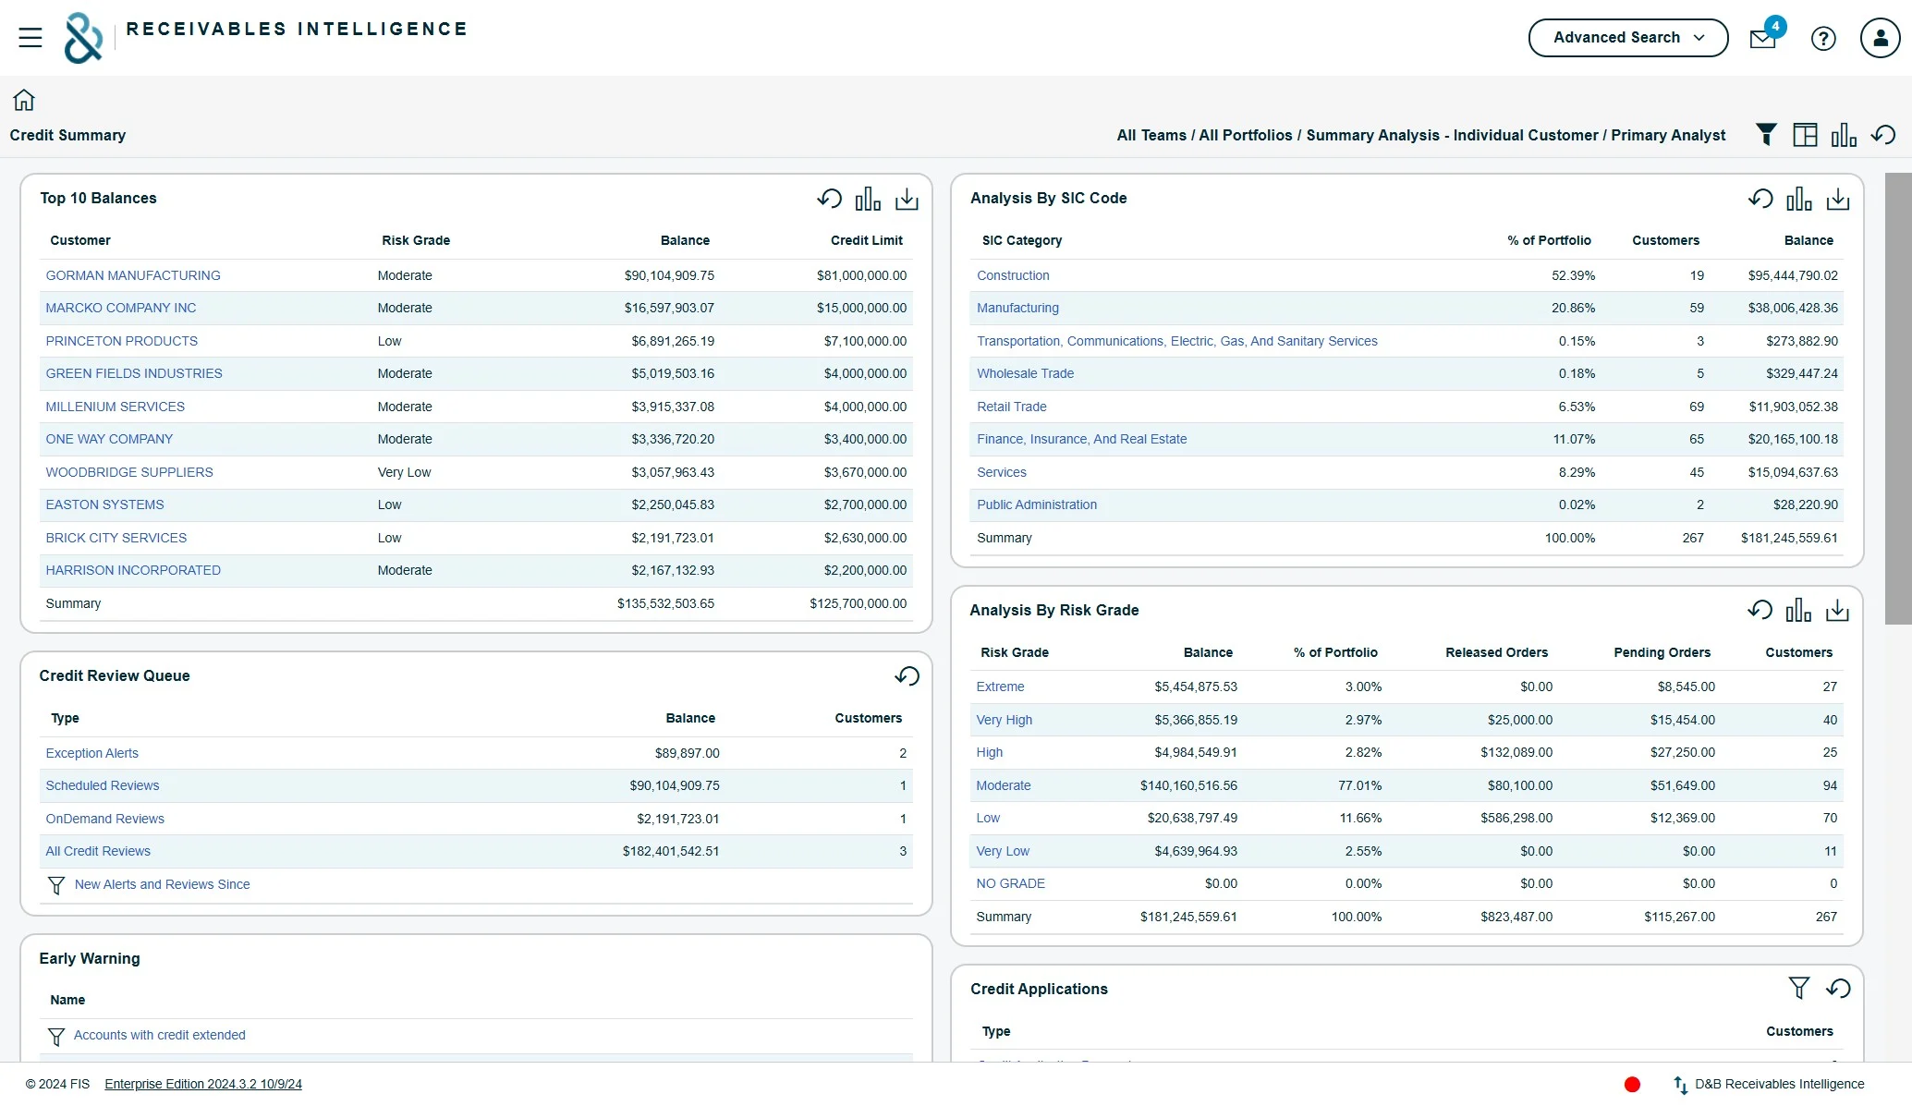
Task: Click filter icon beside New Alerts and Reviews
Action: [56, 885]
